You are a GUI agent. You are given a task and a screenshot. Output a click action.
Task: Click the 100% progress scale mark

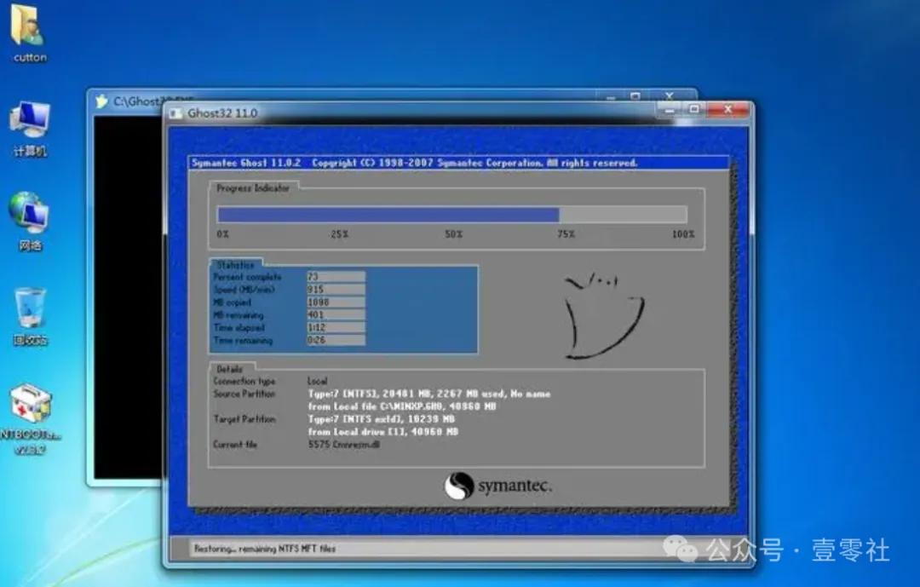(x=683, y=234)
